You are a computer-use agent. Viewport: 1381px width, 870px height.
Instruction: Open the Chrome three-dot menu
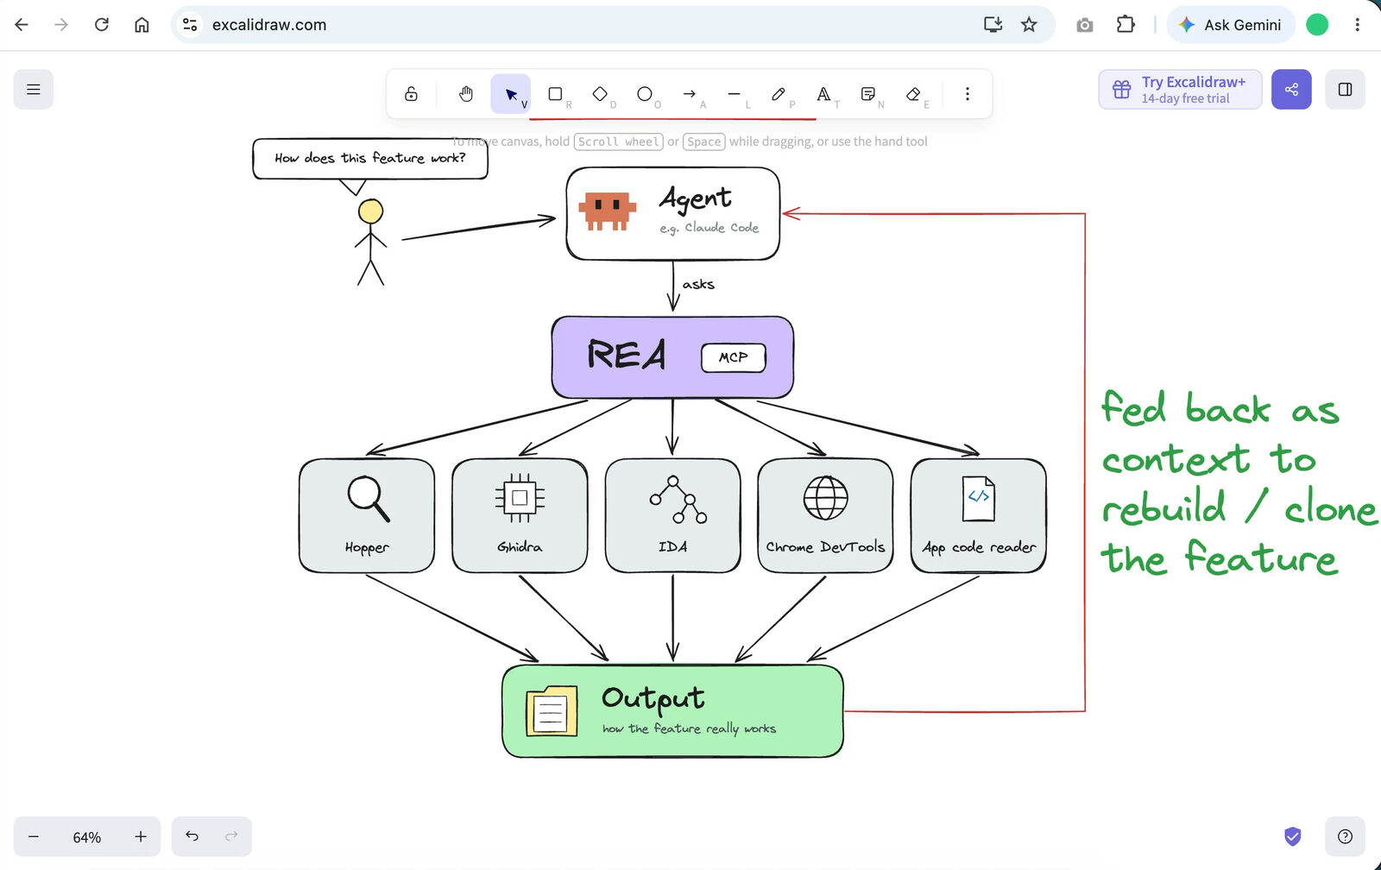tap(1357, 25)
